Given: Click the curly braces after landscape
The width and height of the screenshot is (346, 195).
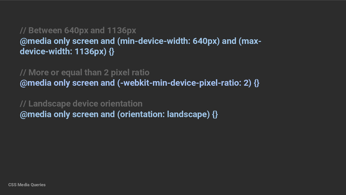Looking at the screenshot, I should [215, 114].
